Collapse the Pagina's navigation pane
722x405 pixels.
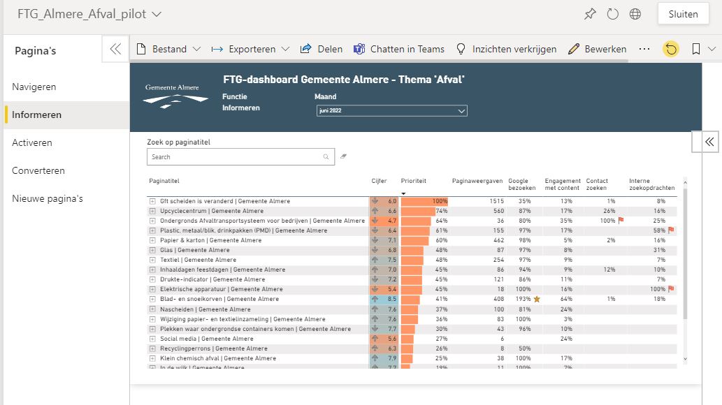(x=115, y=49)
